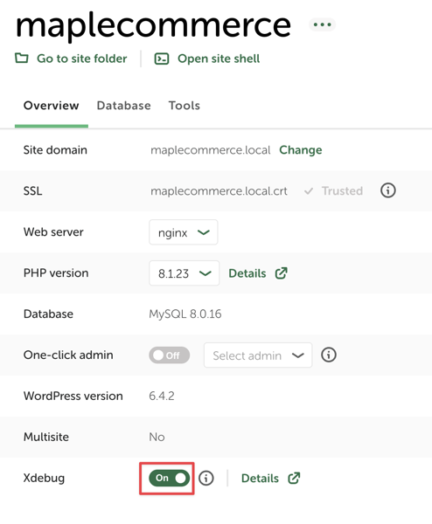Click the Trusted SSL status label
432x524 pixels.
(342, 190)
